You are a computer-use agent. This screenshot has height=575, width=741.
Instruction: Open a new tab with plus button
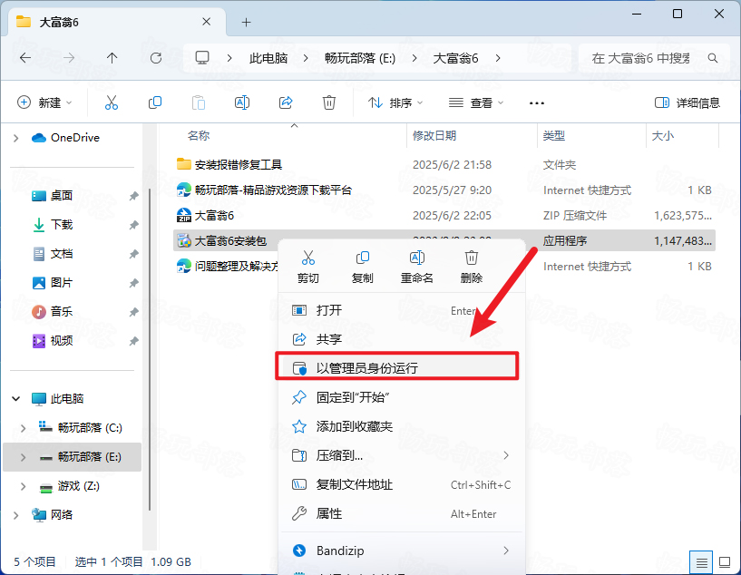click(x=246, y=22)
